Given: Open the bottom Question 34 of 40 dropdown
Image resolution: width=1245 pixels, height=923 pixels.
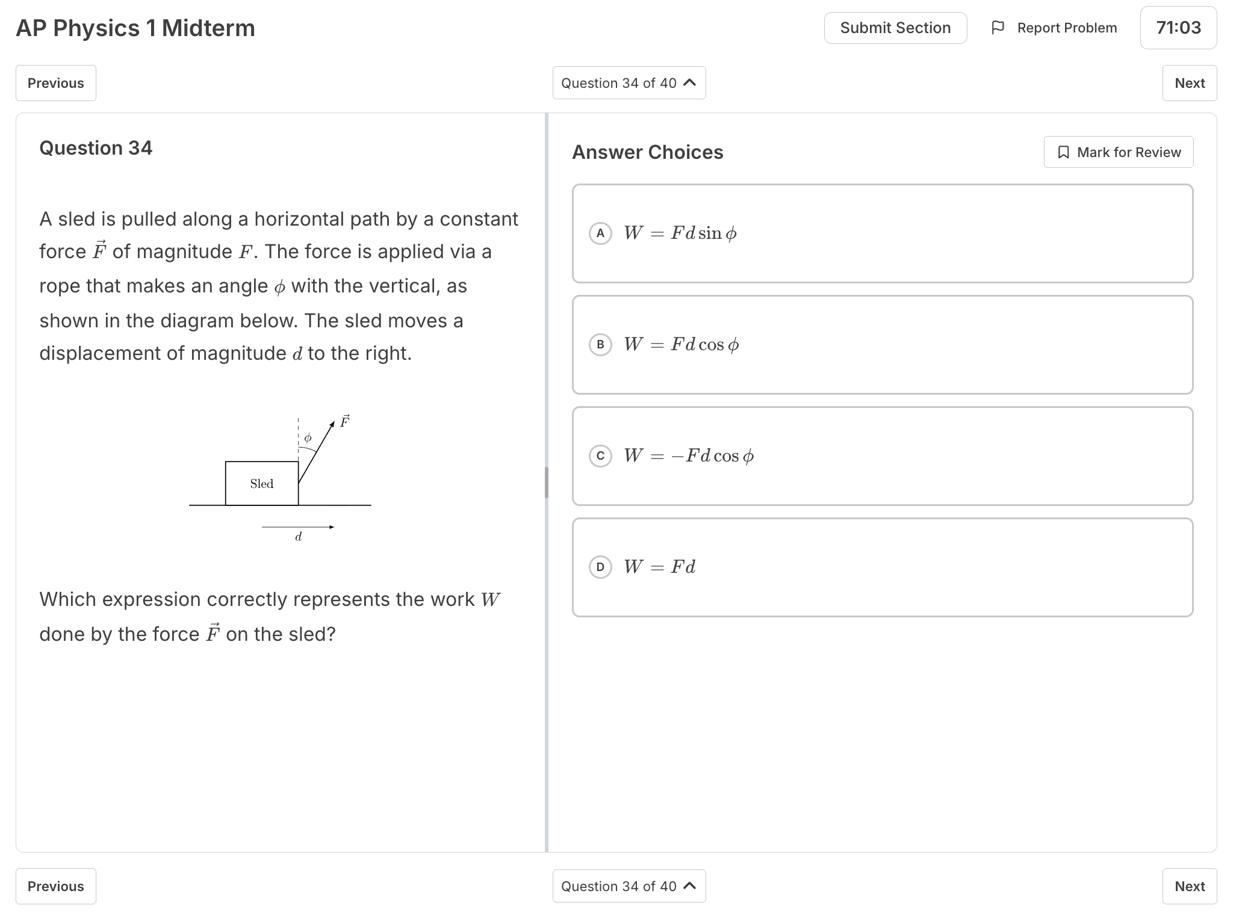Looking at the screenshot, I should coord(629,886).
